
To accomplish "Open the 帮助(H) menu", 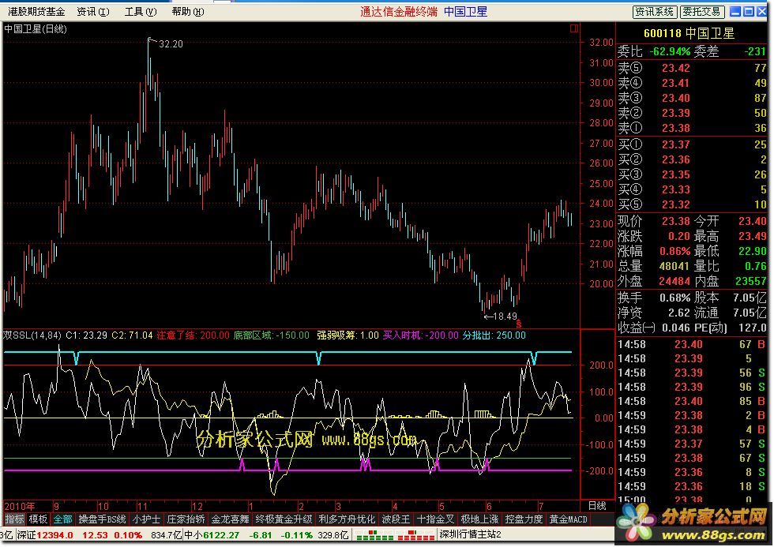I will pos(188,11).
